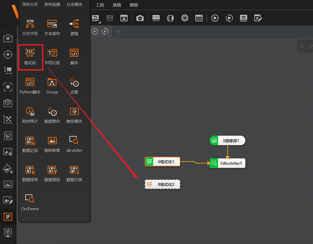Click the toolbar icon right of var
This screenshot has width=313, height=244.
coord(170,18)
